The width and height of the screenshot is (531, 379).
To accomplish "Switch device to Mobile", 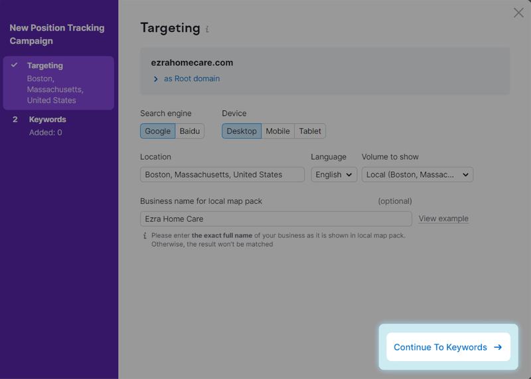I will pos(277,131).
